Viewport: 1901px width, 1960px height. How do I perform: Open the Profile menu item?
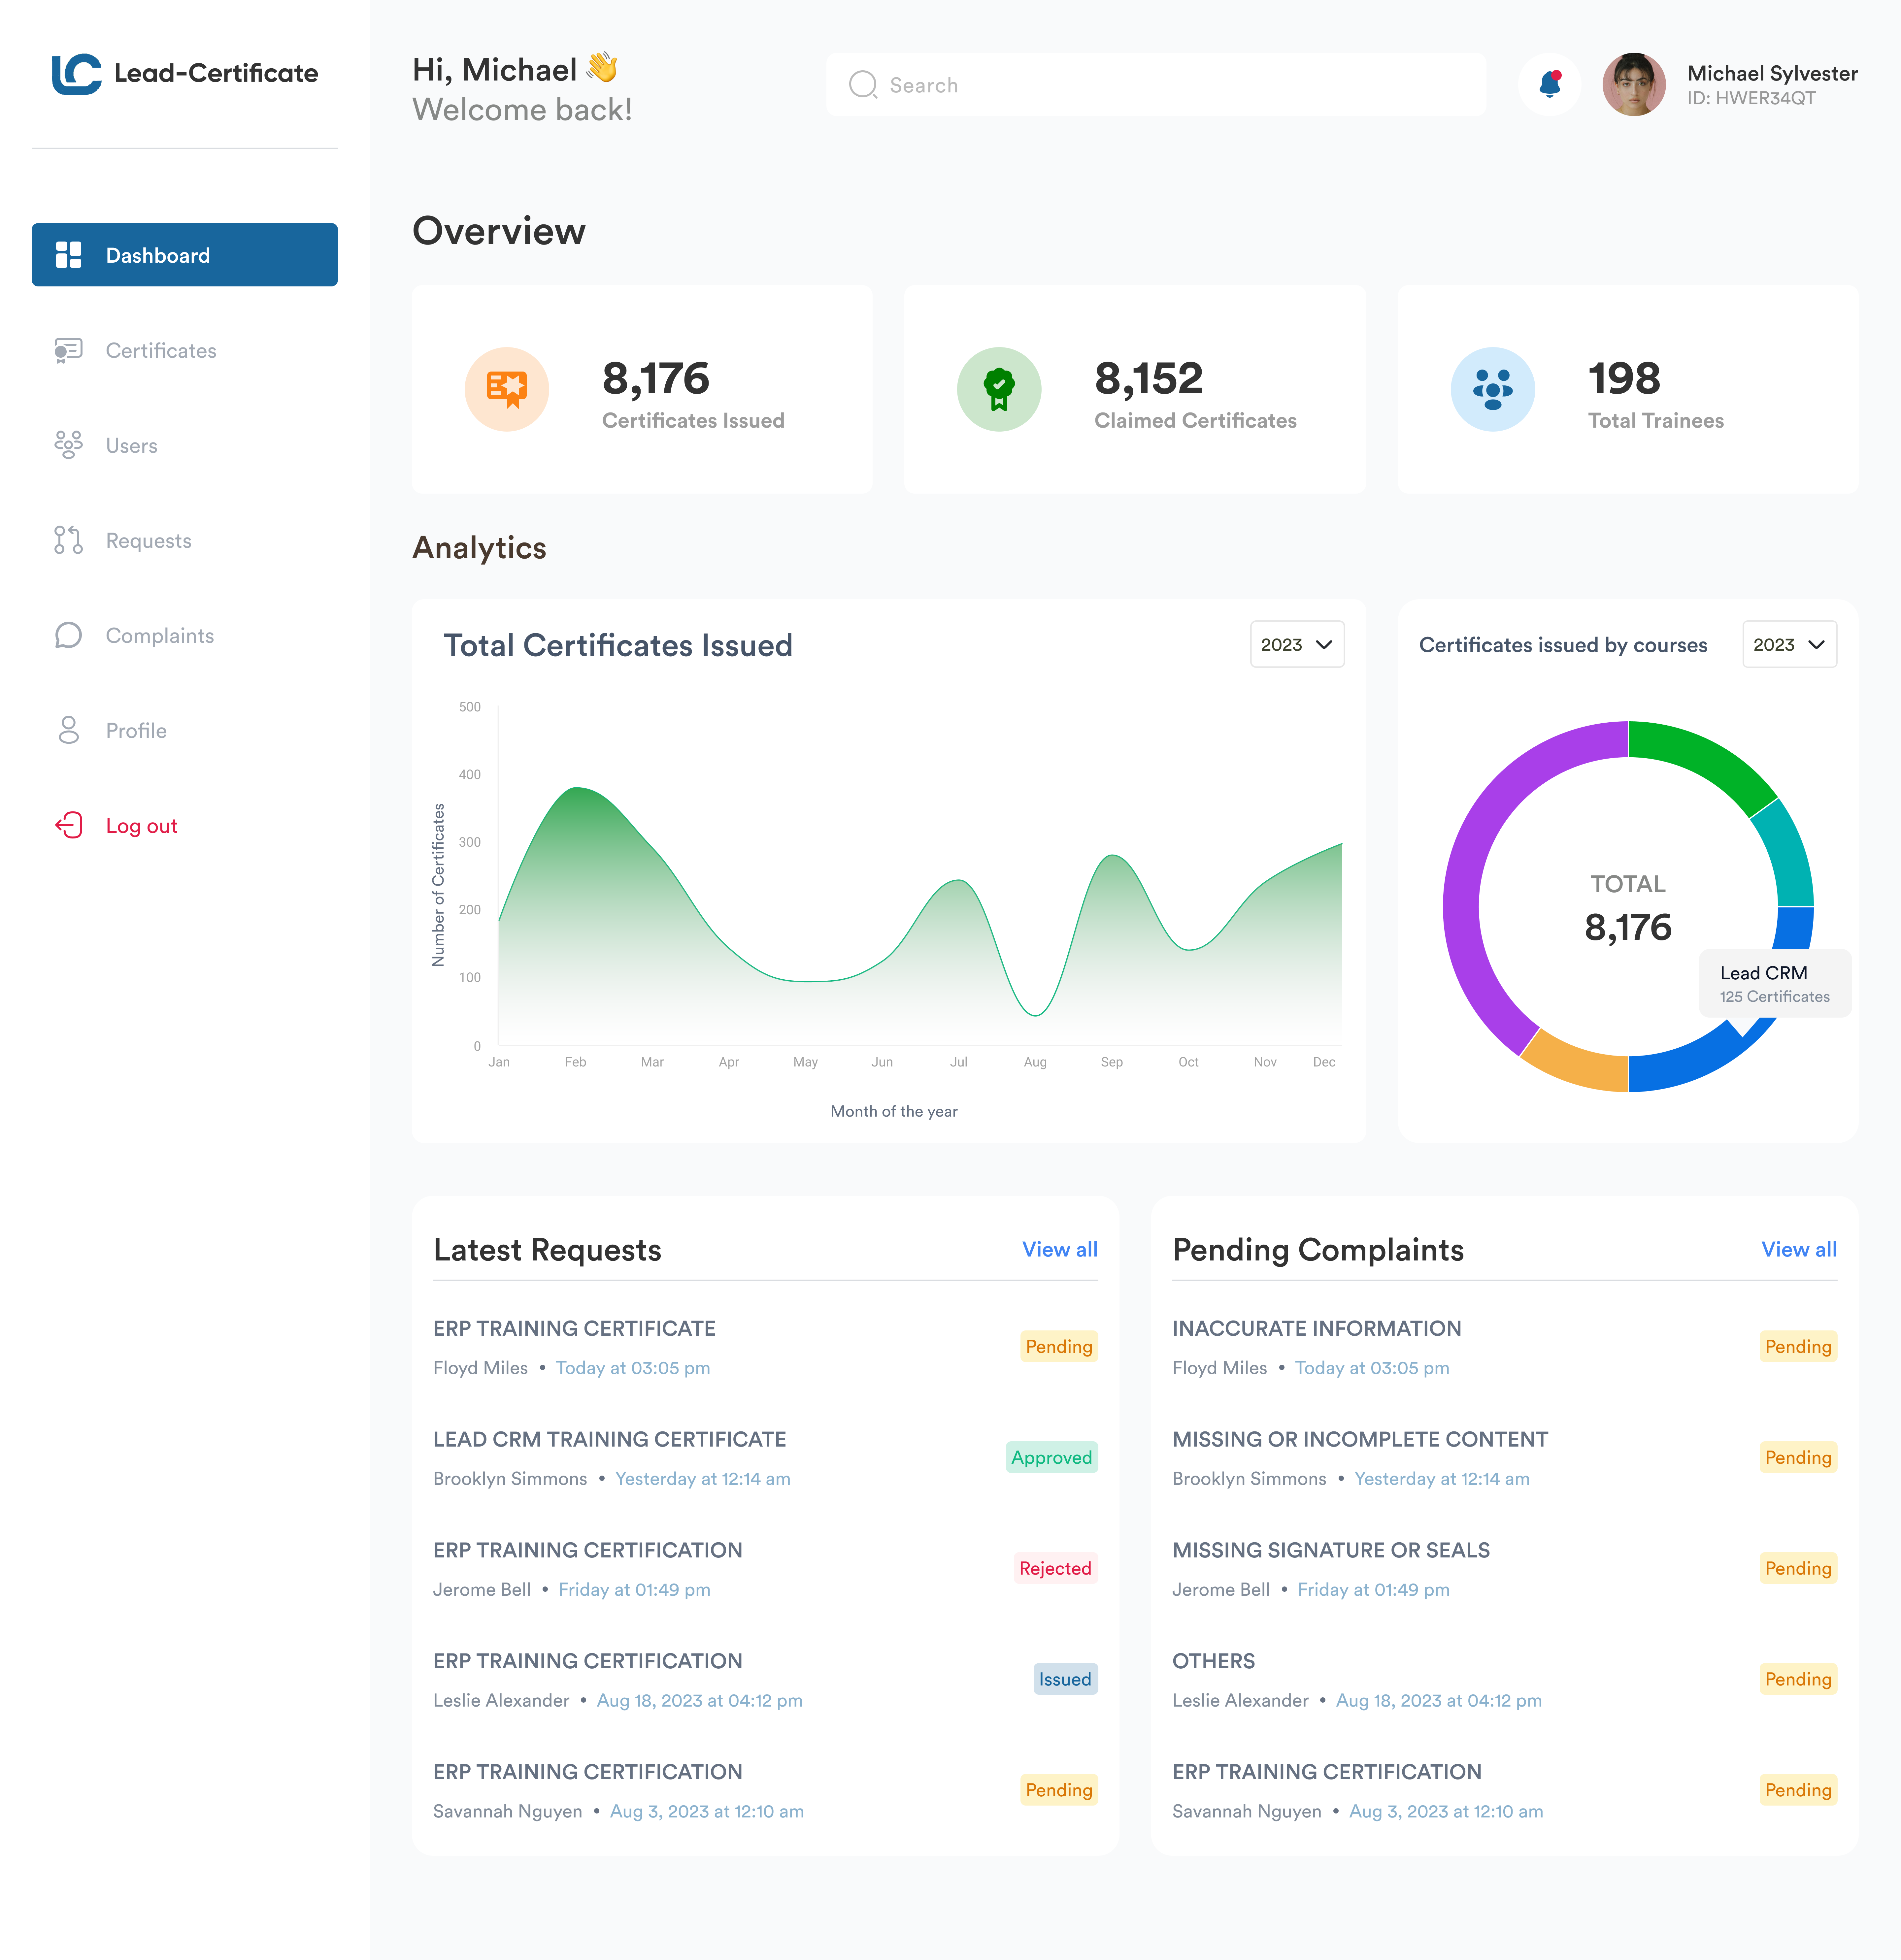coord(185,730)
